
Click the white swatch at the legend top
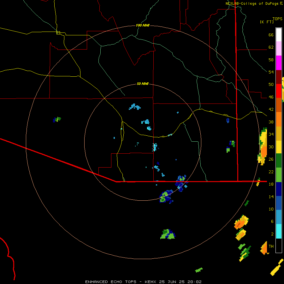click(279, 35)
